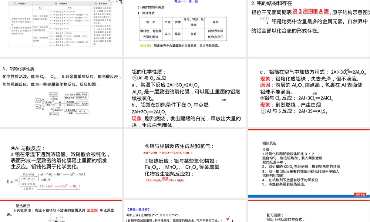Open the ④Al 与酸反应 slide
Viewport: 370px width, 222px height.
pyautogui.click(x=61, y=163)
